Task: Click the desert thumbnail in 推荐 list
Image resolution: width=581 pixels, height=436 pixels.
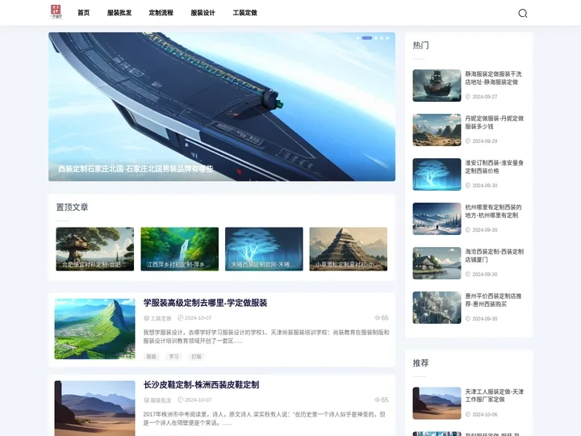Action: click(x=437, y=403)
